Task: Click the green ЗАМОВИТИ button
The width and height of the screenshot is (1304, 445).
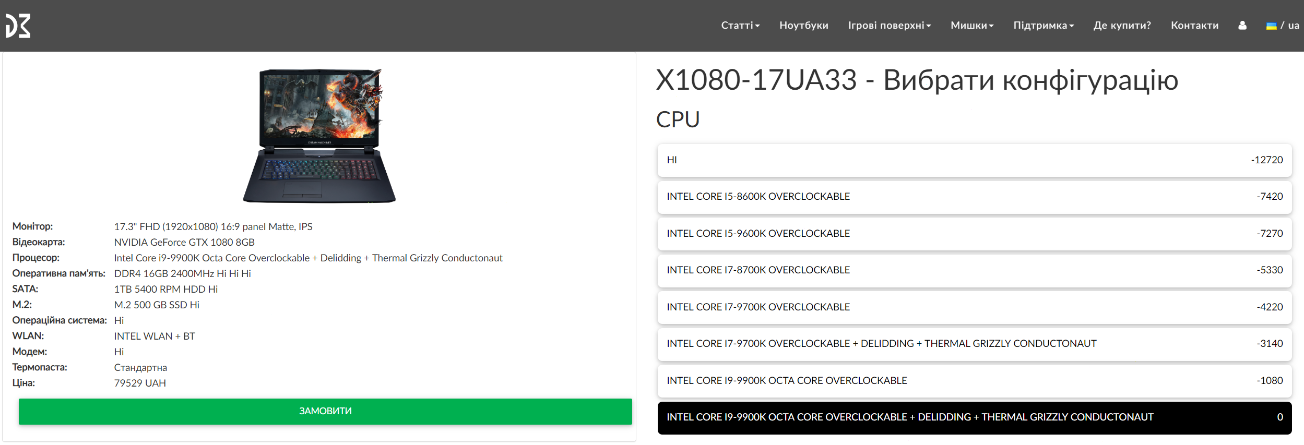Action: 325,411
